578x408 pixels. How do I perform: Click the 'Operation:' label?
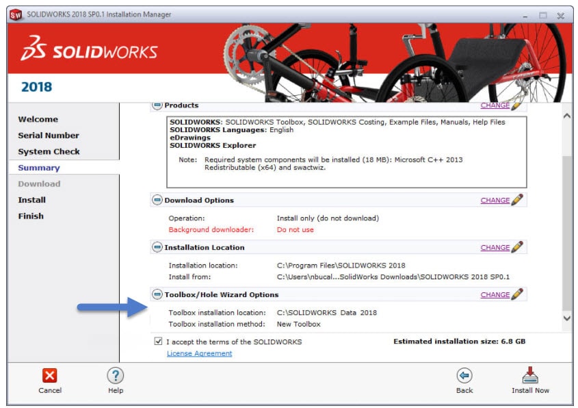click(187, 218)
